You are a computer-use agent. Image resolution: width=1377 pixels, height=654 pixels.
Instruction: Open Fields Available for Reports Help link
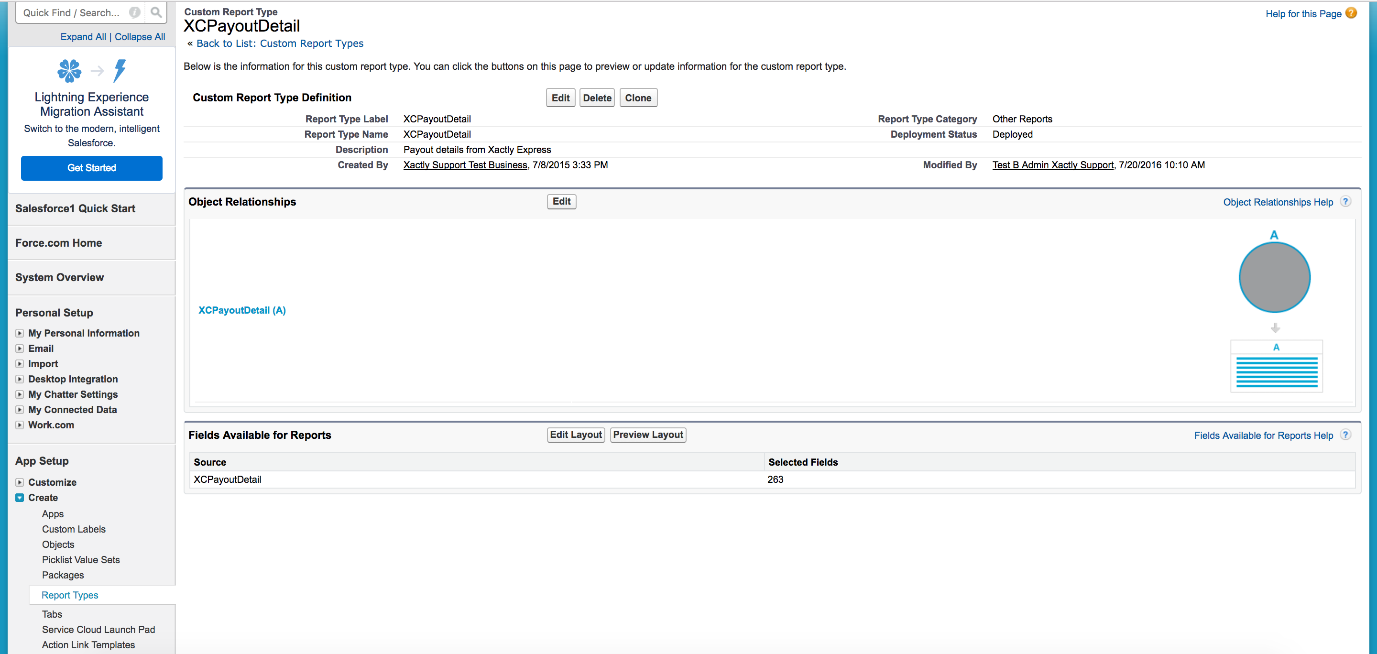coord(1264,436)
